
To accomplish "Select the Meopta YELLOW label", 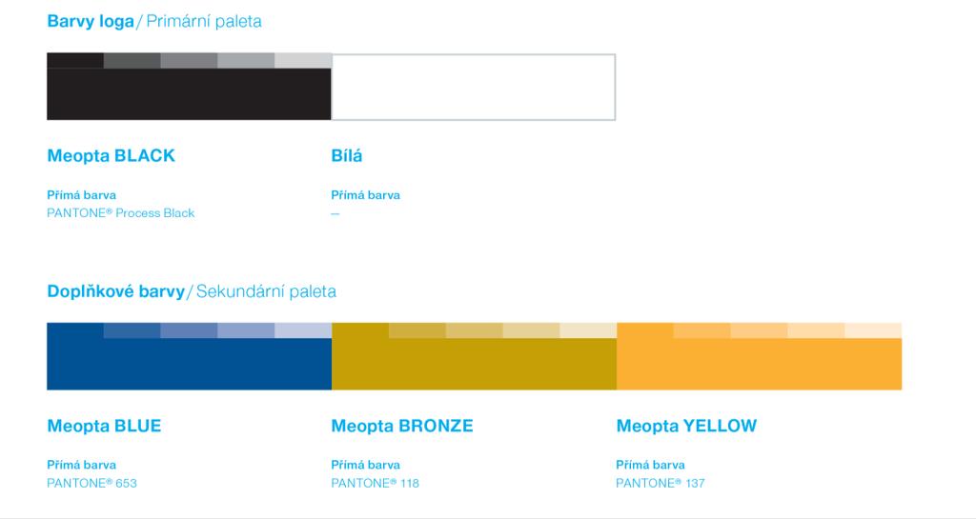I will coord(686,426).
